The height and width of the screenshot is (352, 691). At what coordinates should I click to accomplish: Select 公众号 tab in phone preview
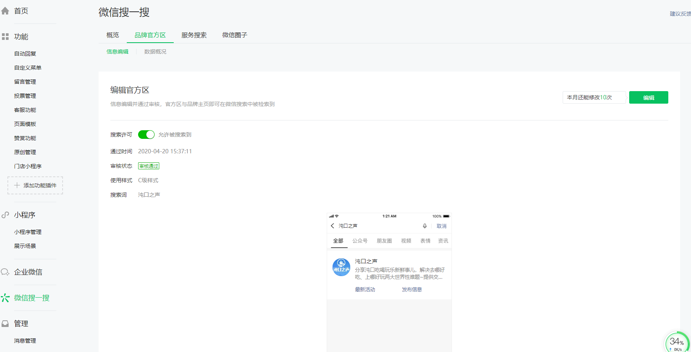pyautogui.click(x=360, y=241)
